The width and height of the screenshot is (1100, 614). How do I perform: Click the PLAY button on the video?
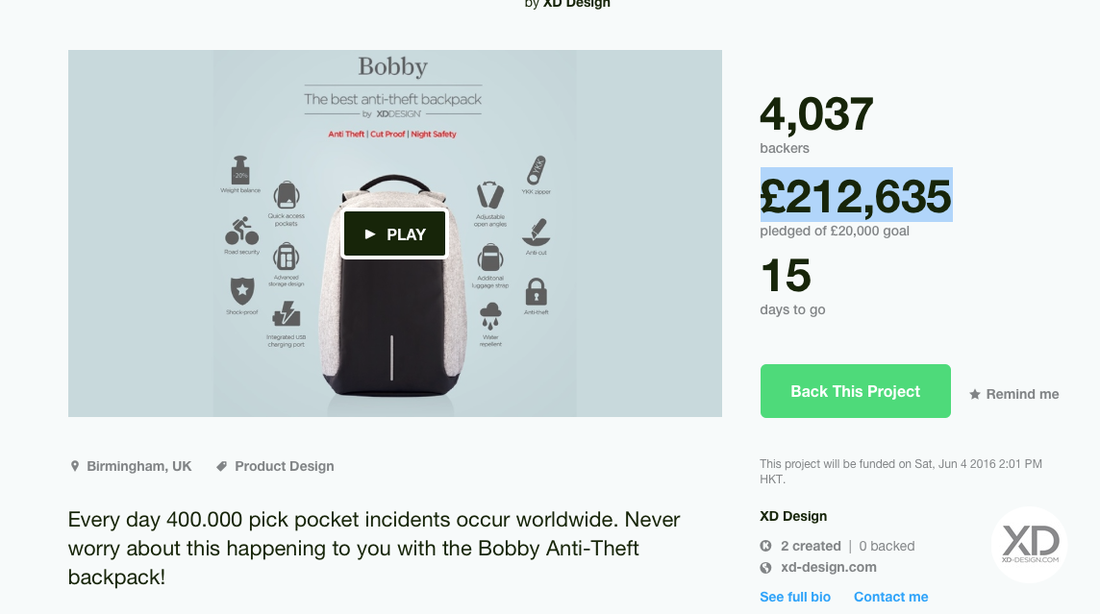[395, 234]
